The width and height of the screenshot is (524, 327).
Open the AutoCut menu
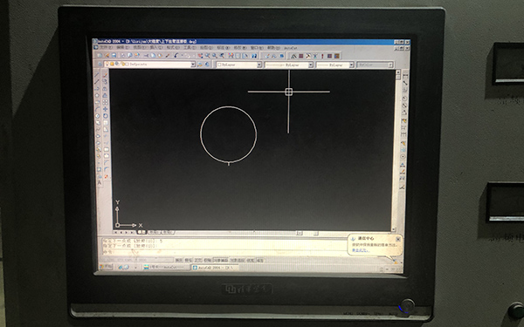click(x=291, y=48)
